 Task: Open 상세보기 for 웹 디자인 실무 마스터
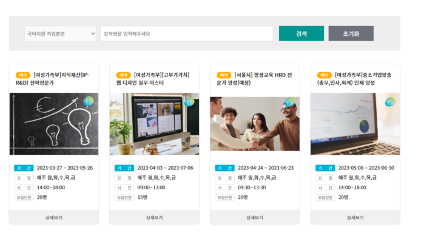[x=155, y=217]
